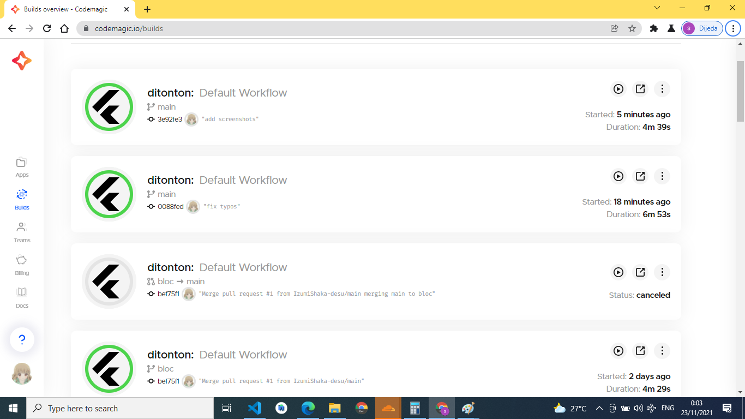
Task: Open the user avatar in sidebar
Action: [x=22, y=374]
